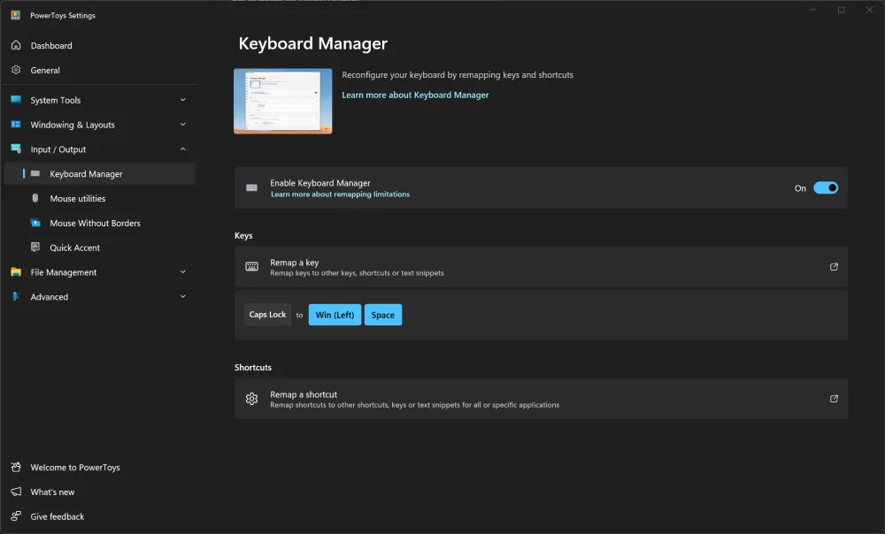The image size is (885, 534).
Task: Click the Input / Output category icon
Action: tap(16, 149)
